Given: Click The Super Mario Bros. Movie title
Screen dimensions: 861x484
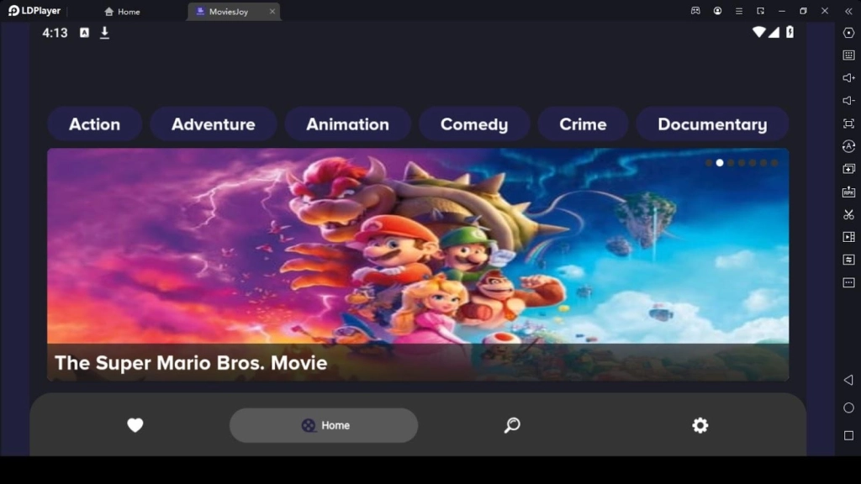Looking at the screenshot, I should tap(191, 363).
